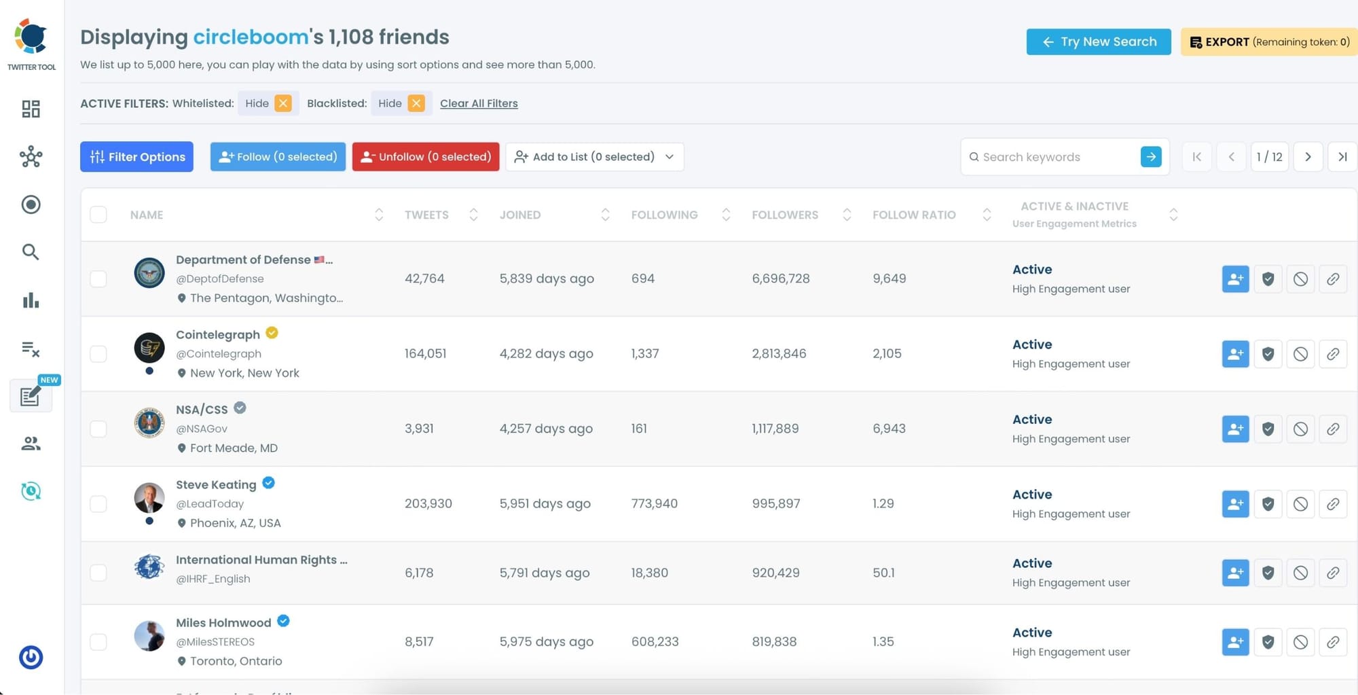Click the Cointelegraph name

click(x=218, y=334)
